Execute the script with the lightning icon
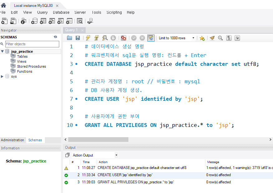Screen dimensions: 273x193 pyautogui.click(x=88, y=38)
